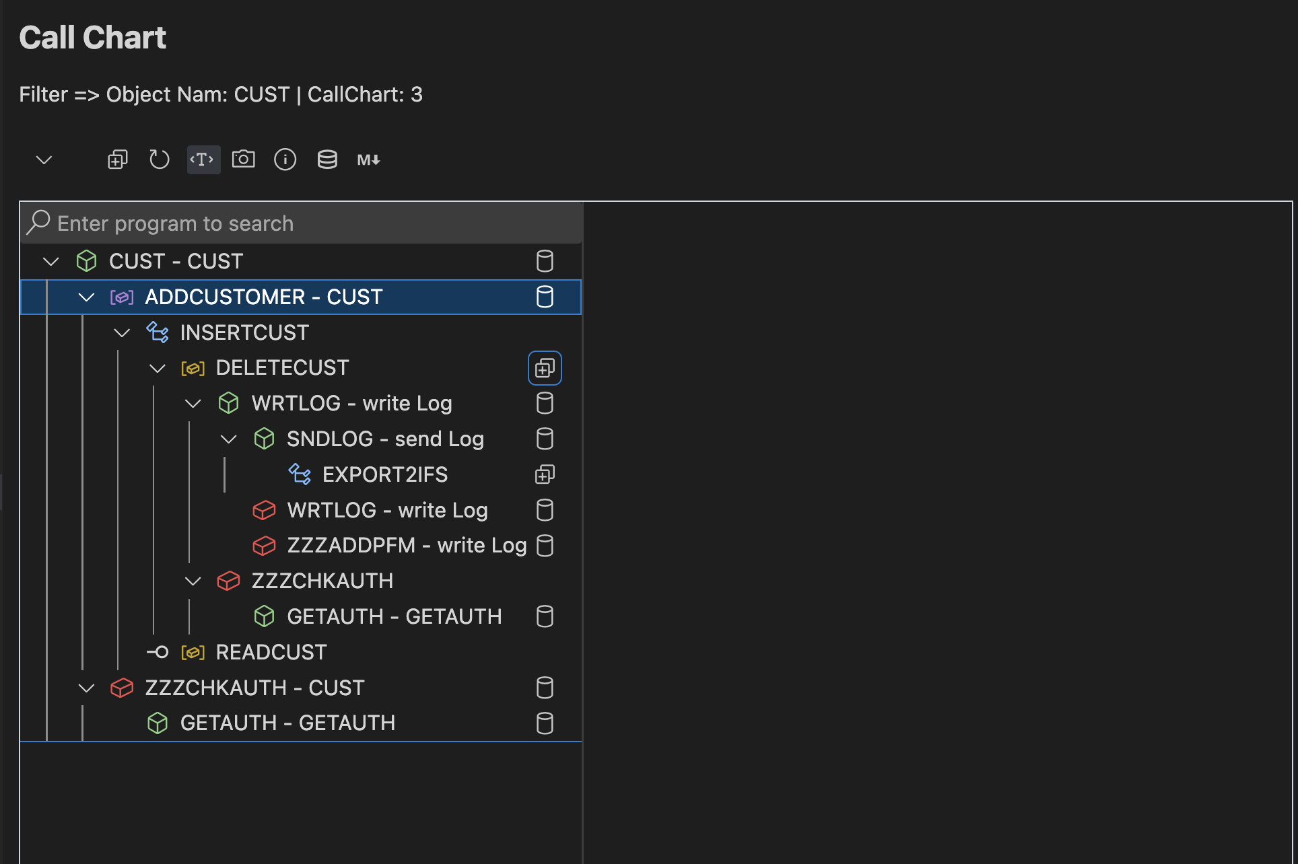The width and height of the screenshot is (1298, 864).
Task: Collapse the WRTLOG - write Log node
Action: (193, 404)
